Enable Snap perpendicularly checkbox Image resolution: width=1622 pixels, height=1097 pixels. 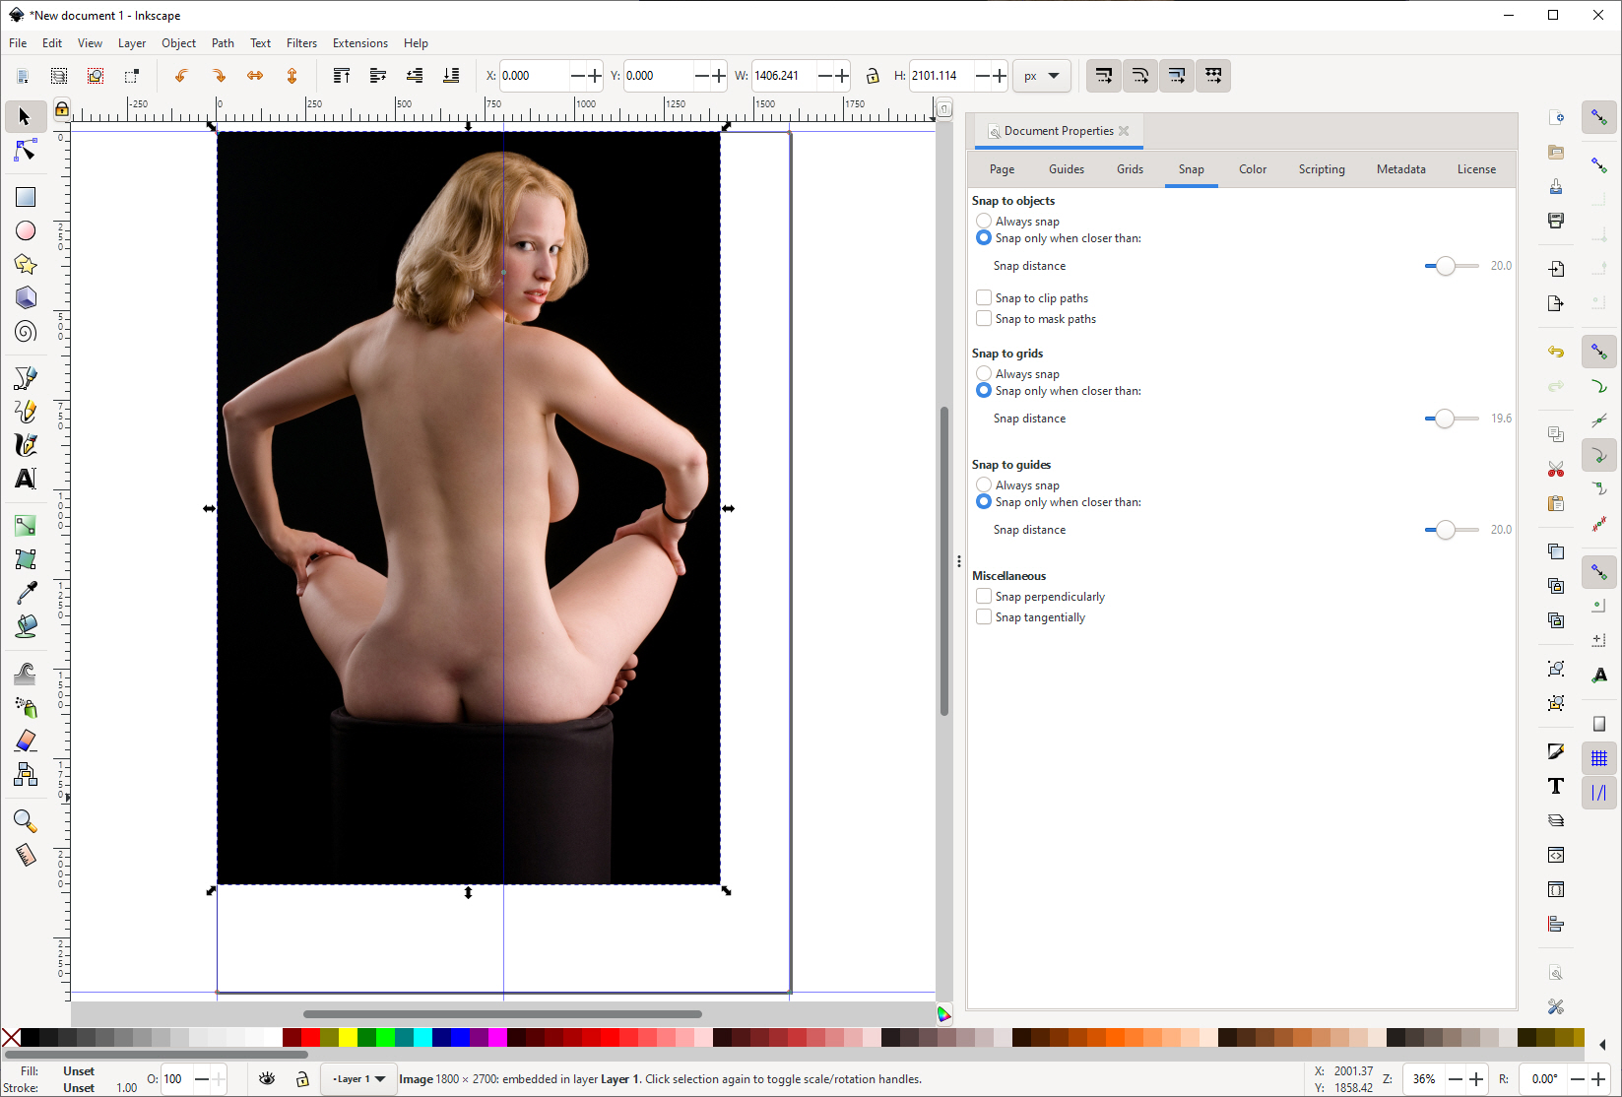tap(984, 596)
